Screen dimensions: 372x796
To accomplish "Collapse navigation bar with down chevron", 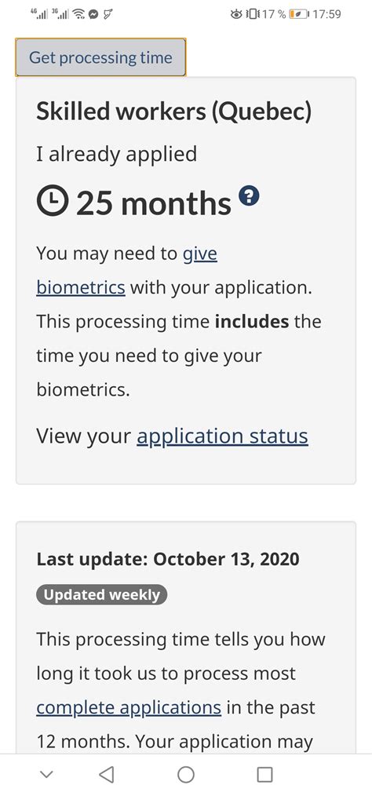I will click(46, 774).
